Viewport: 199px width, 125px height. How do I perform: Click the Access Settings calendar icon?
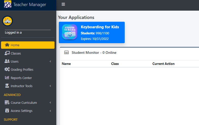pyautogui.click(x=7, y=110)
